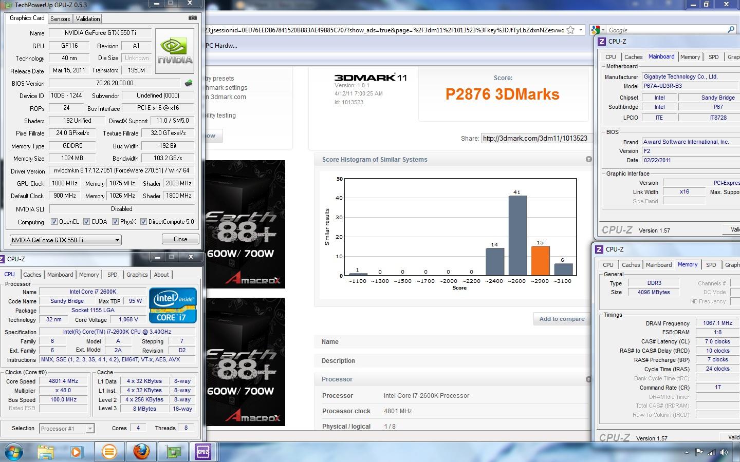Open the GPU selection dropdown in GPU-Z
This screenshot has width=740, height=462.
65,240
